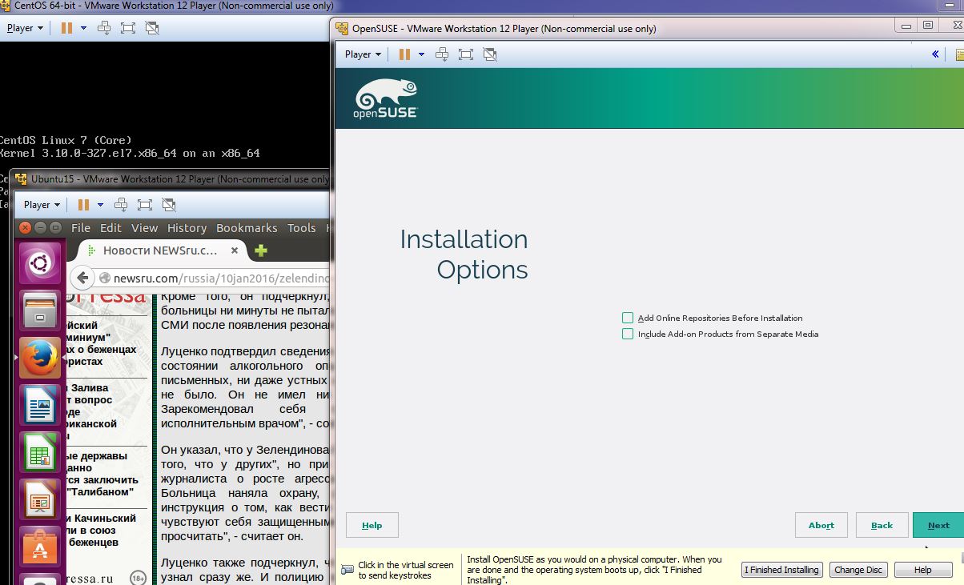The image size is (964, 585).
Task: Open LibreOffice Calc in the Ubuntu launcher
Action: tap(40, 452)
